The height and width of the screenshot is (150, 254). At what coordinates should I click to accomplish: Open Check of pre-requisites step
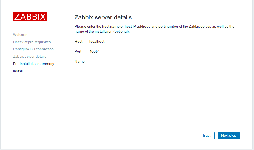[32, 42]
